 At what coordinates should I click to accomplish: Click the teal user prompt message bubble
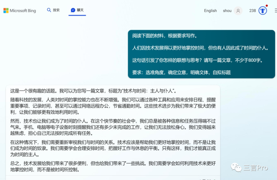pos(201,54)
